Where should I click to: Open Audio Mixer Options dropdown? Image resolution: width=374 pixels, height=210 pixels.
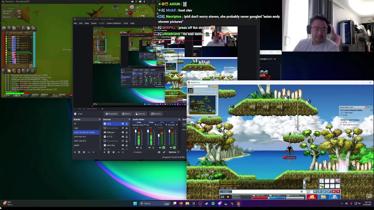click(x=174, y=152)
